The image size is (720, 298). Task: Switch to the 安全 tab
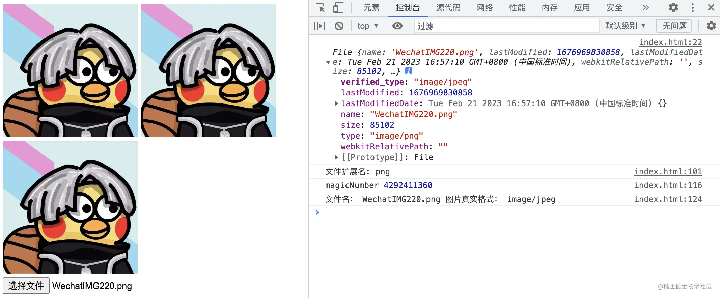click(614, 8)
